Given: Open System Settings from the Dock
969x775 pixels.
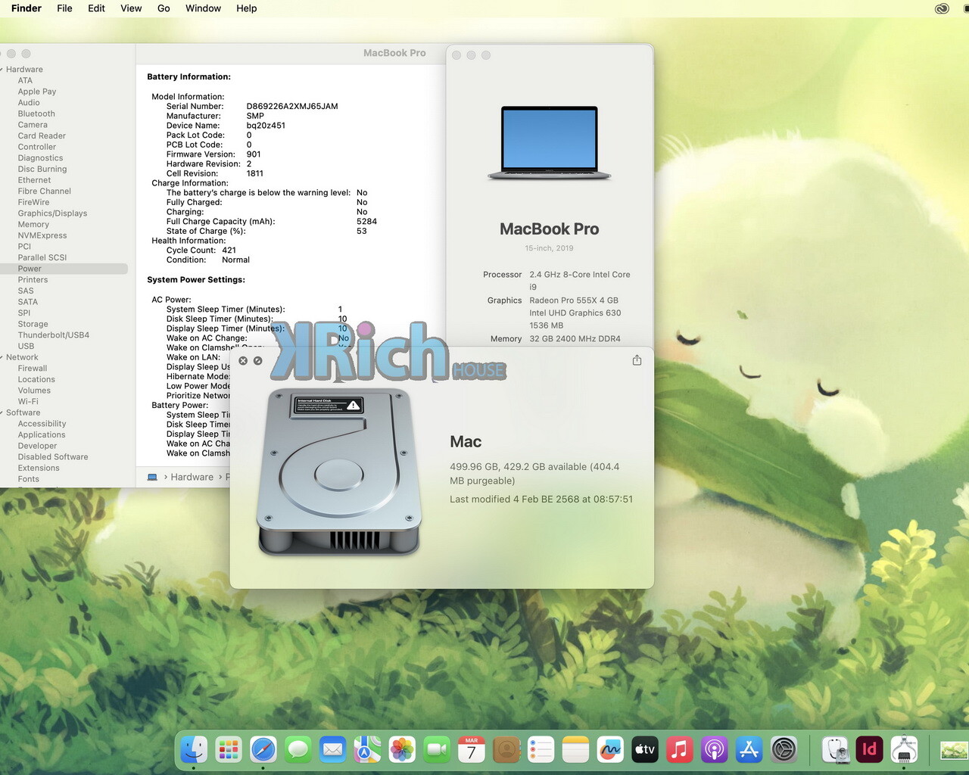Looking at the screenshot, I should [x=784, y=749].
